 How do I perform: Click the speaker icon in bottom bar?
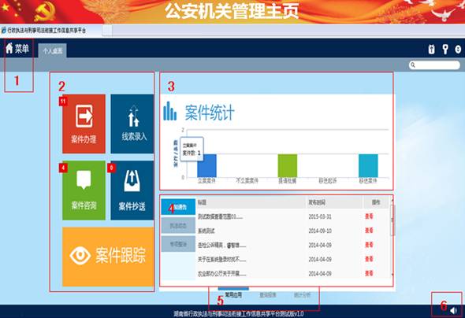point(453,310)
